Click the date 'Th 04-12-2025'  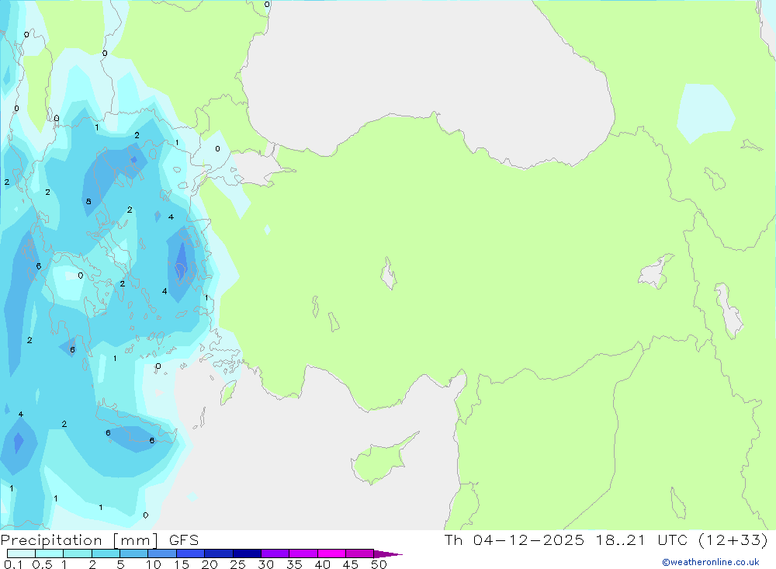pos(514,540)
